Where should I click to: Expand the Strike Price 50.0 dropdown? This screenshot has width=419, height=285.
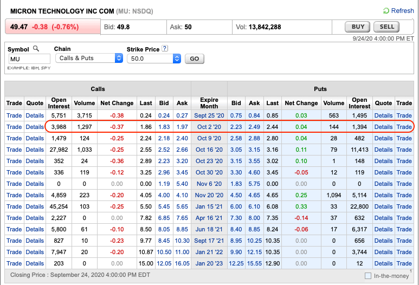154,58
